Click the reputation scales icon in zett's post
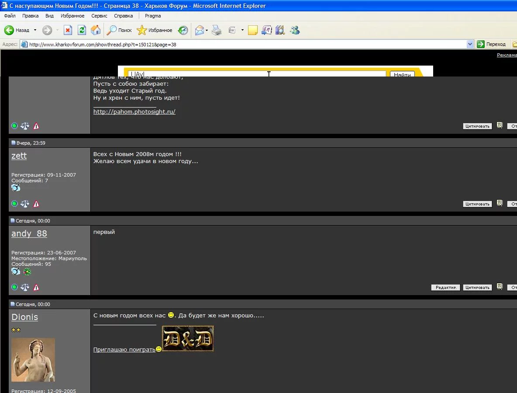The image size is (517, 393). (25, 204)
